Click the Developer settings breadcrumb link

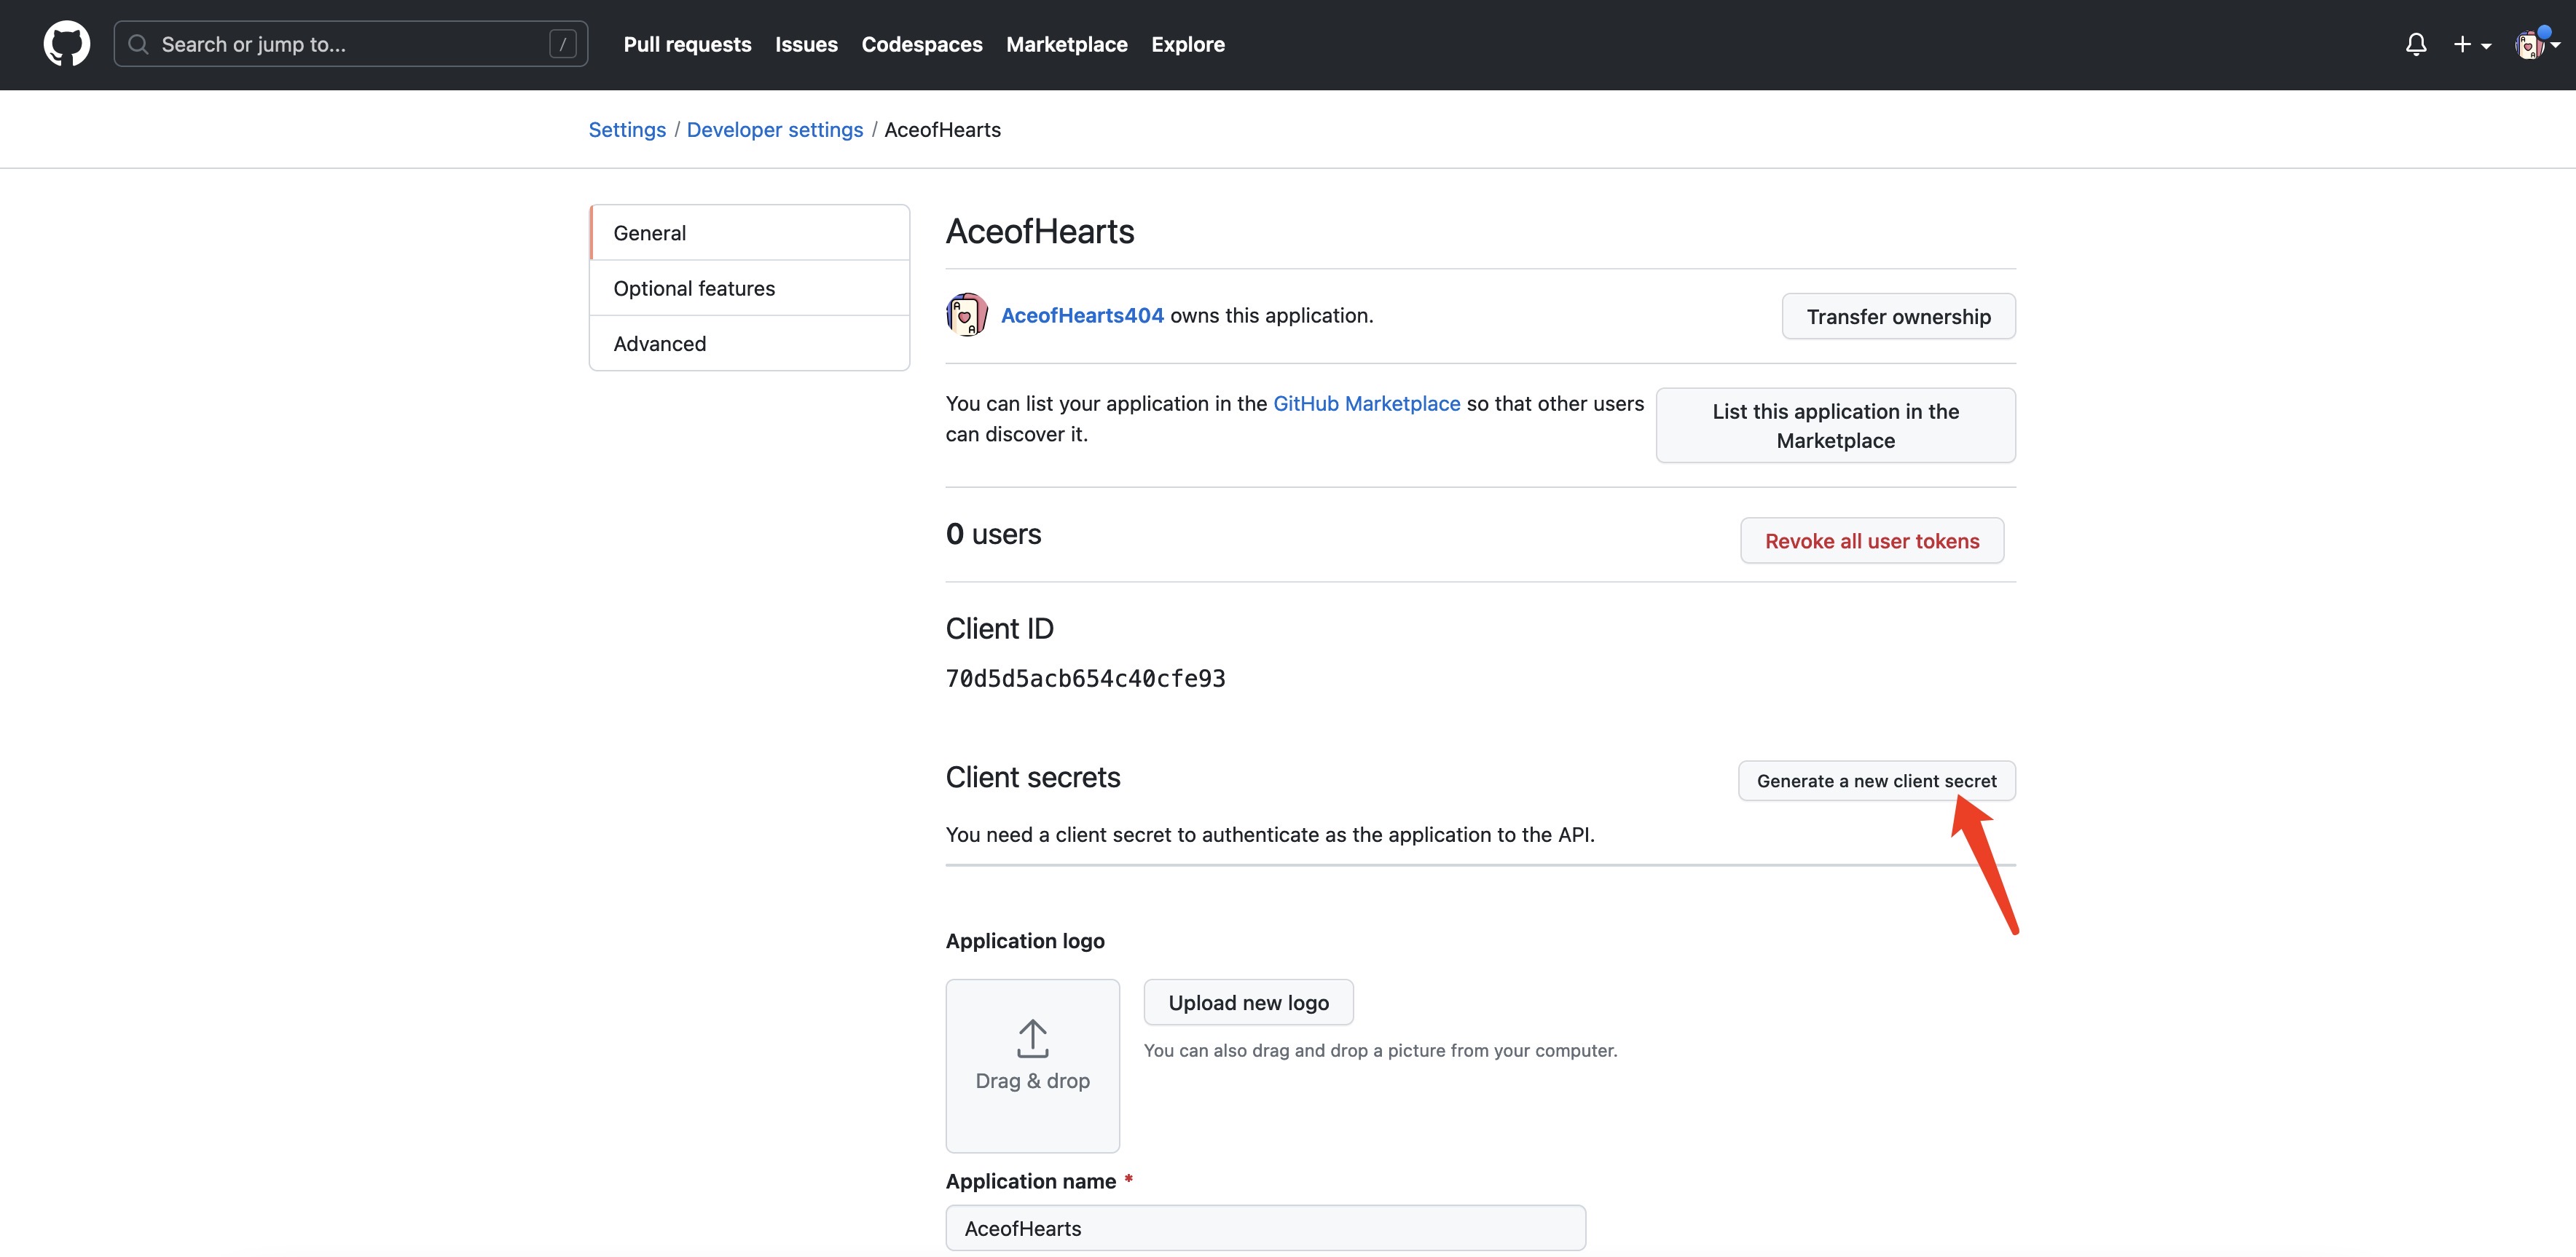774,130
